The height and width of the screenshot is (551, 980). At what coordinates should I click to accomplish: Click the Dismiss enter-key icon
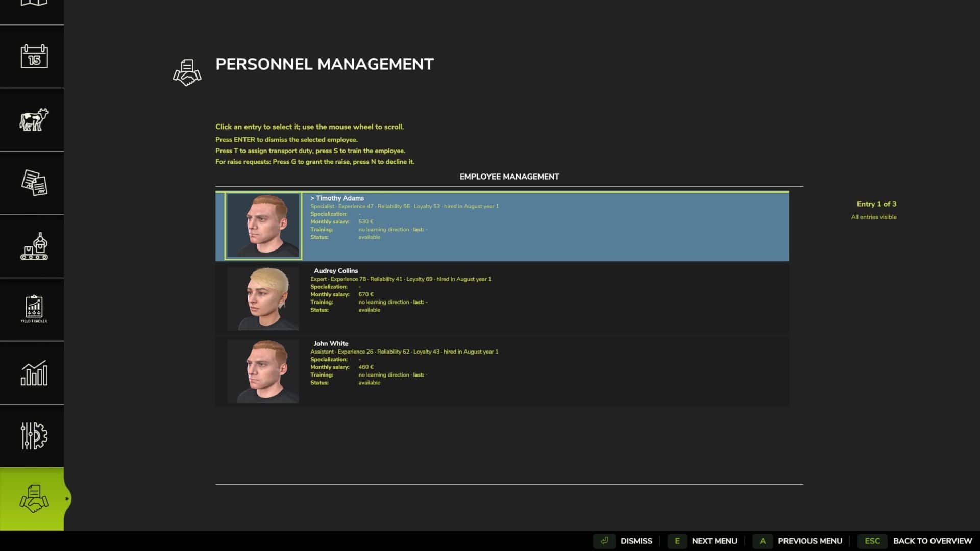tap(604, 541)
